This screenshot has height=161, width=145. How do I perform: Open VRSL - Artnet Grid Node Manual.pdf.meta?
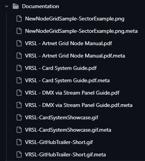point(75,56)
